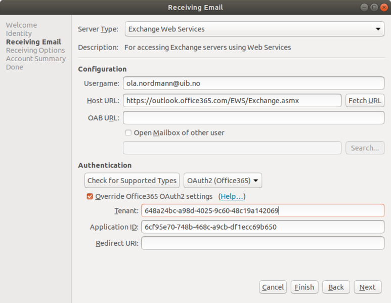
Task: Click the Finish button
Action: tap(304, 287)
